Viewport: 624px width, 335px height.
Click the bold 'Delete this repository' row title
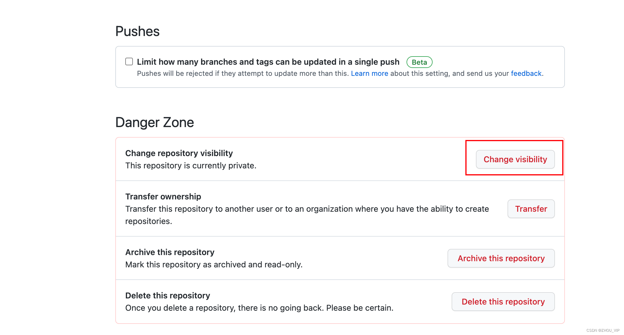(167, 295)
